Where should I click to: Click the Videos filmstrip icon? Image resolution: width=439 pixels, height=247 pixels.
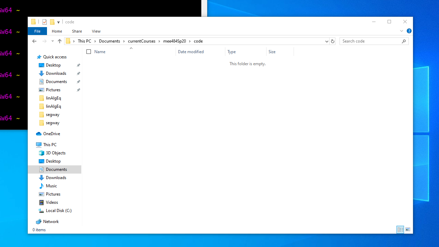tap(41, 202)
